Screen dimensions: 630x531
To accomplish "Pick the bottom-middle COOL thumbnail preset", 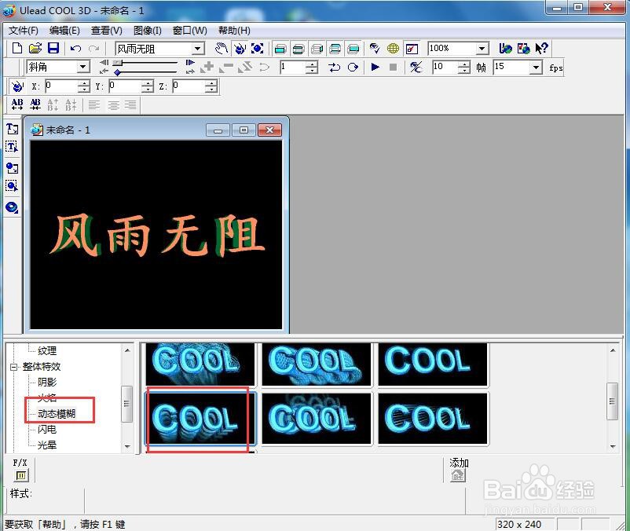I will pos(317,418).
